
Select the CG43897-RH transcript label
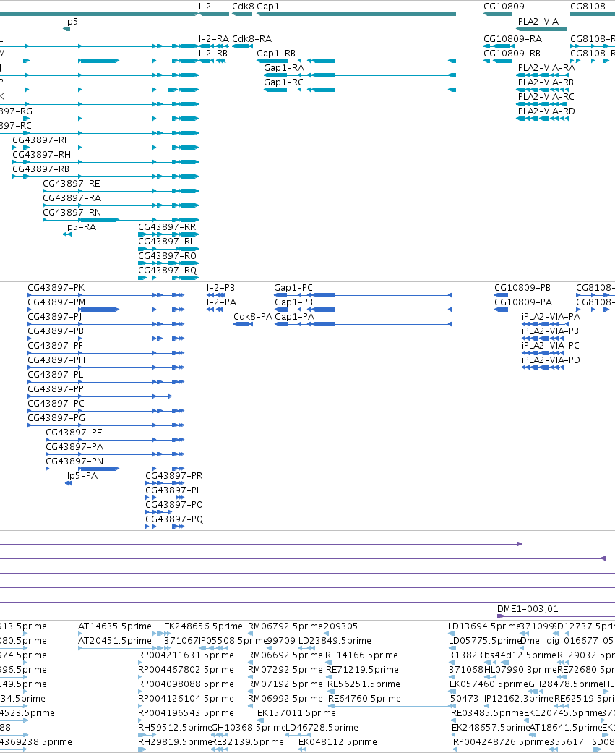click(x=42, y=155)
